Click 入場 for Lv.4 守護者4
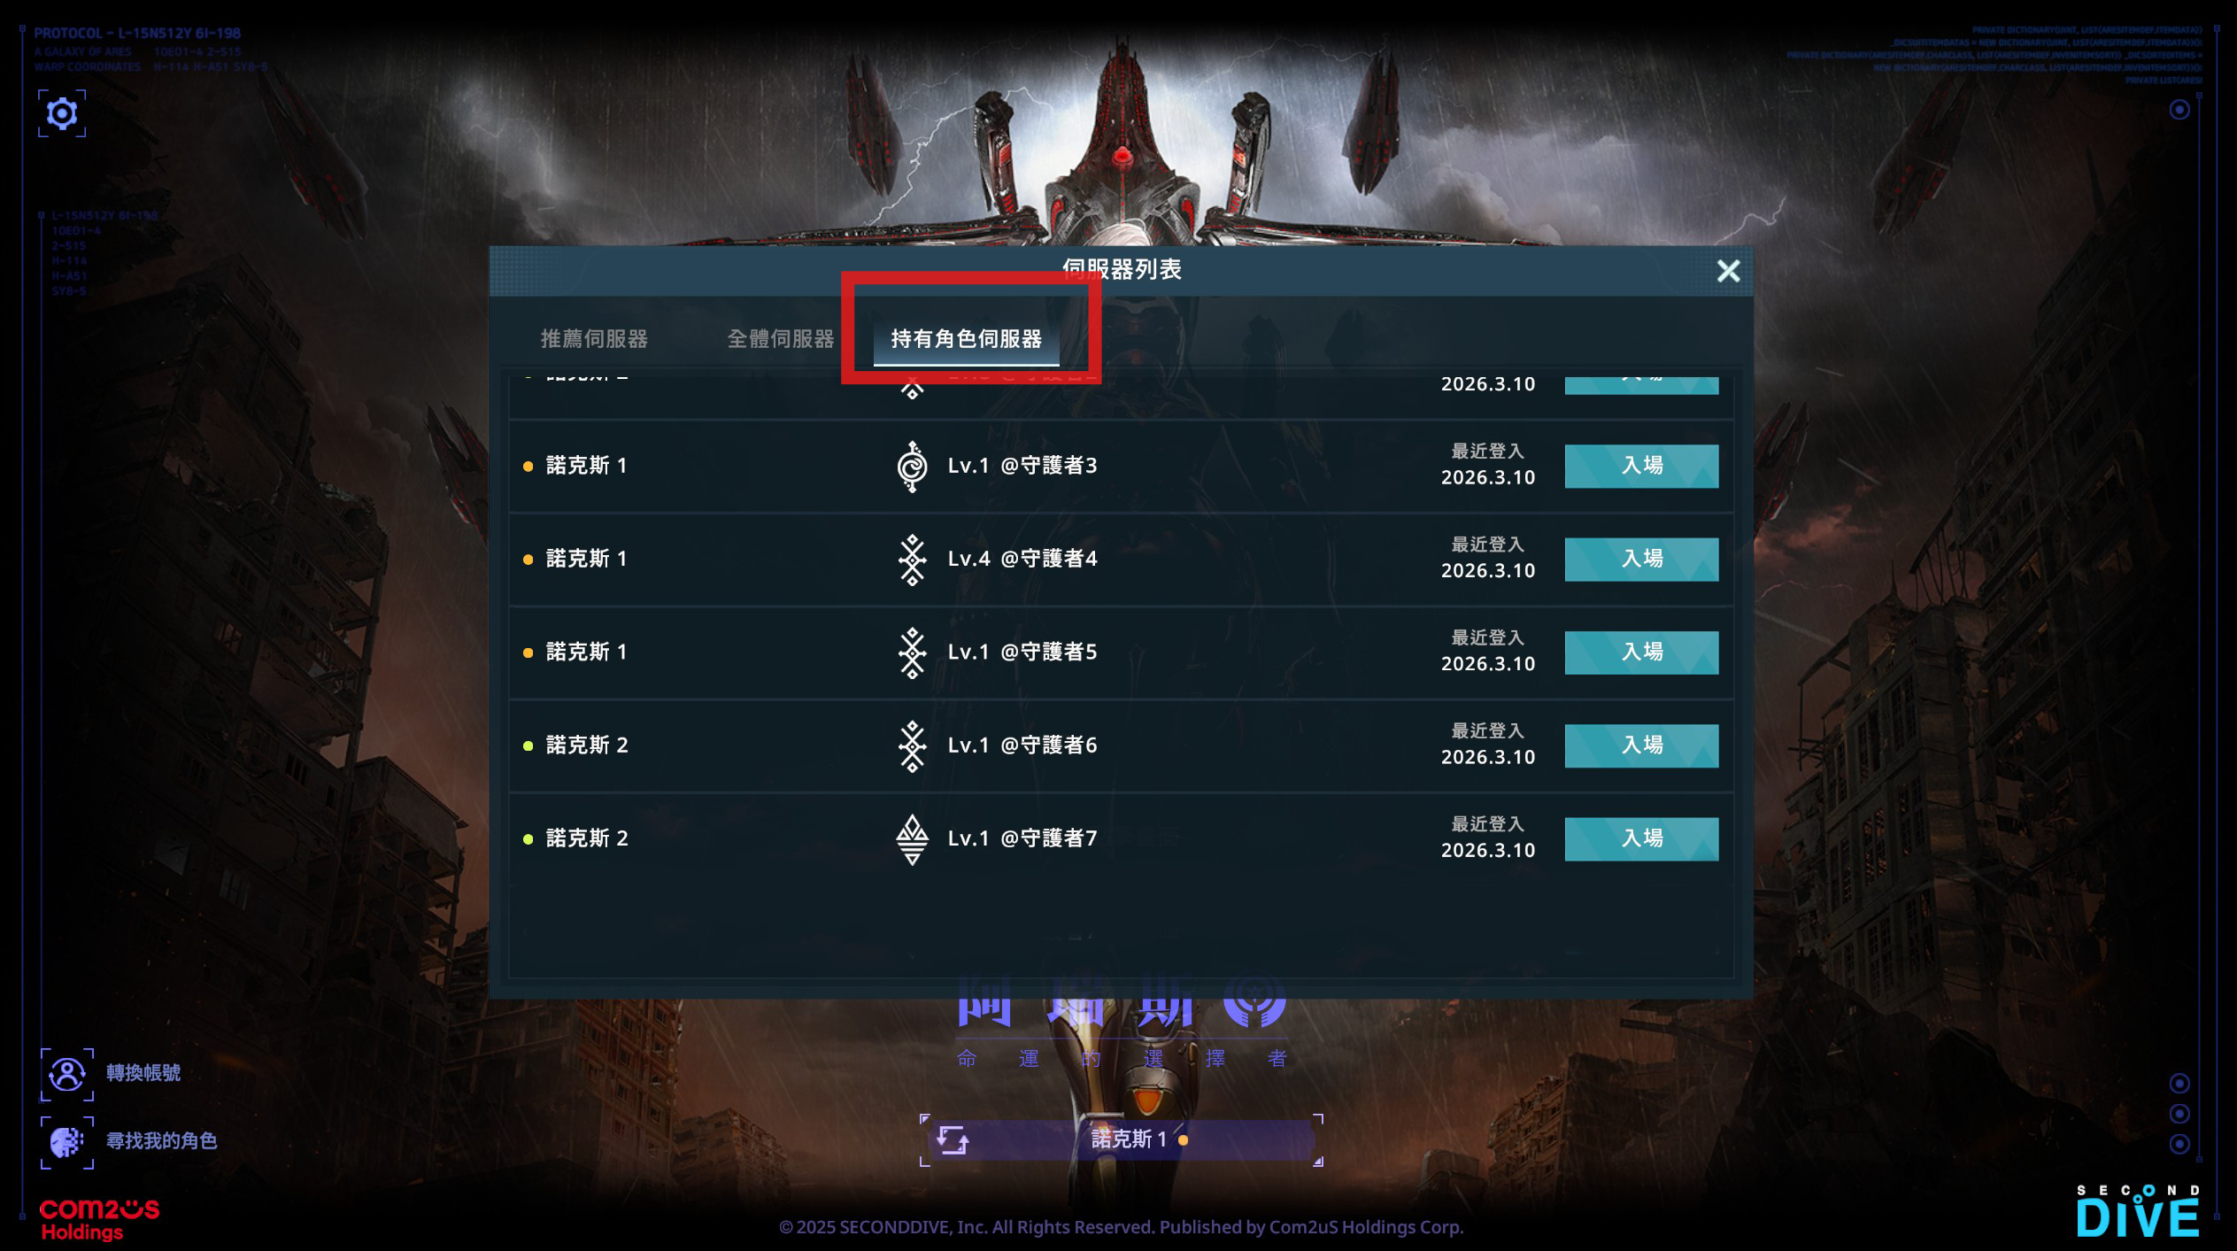This screenshot has height=1251, width=2237. (x=1641, y=560)
